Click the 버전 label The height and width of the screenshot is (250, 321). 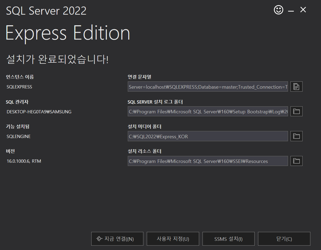pos(10,151)
